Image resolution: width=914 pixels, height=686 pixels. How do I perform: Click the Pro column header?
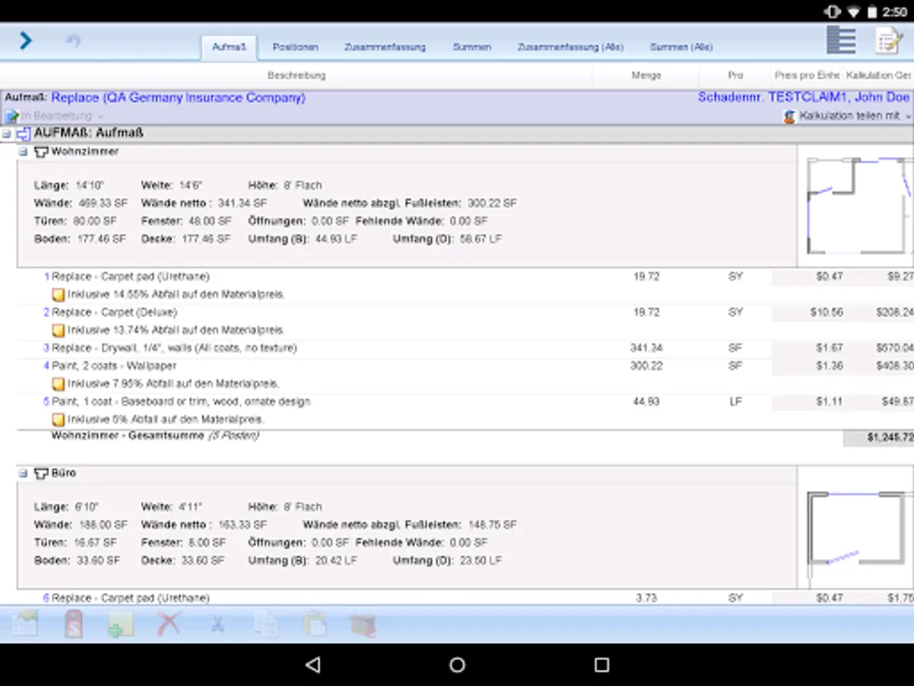(x=735, y=75)
